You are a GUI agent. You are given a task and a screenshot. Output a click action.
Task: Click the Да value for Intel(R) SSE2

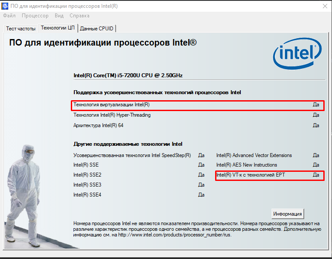(201, 175)
